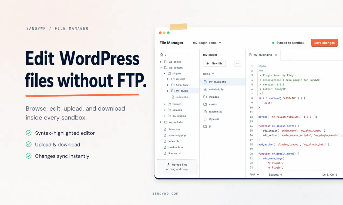
Task: Click the .htaccess file icon
Action: click(x=165, y=129)
